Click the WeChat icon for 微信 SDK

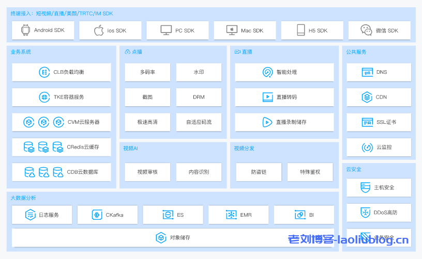366,30
